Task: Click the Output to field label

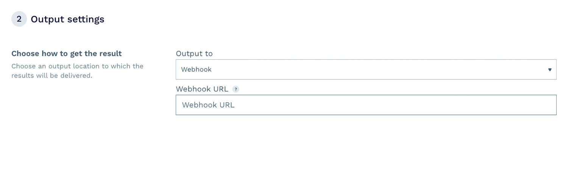Action: click(194, 54)
